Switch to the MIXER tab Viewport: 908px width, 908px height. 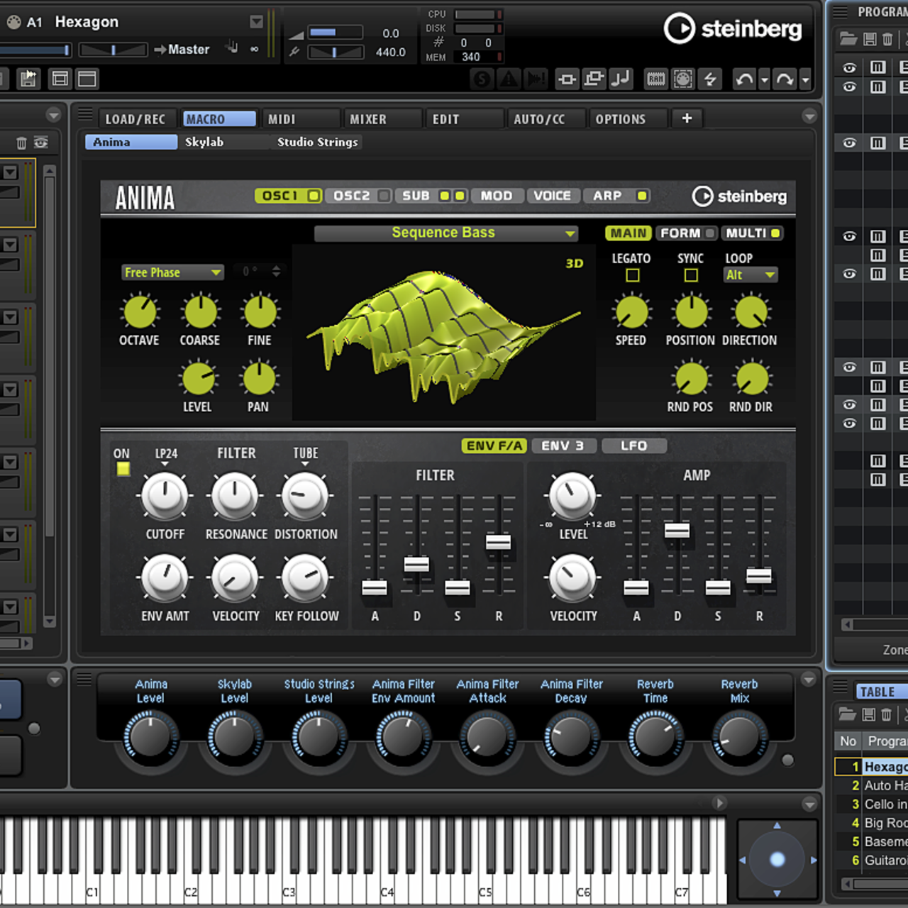(x=368, y=119)
